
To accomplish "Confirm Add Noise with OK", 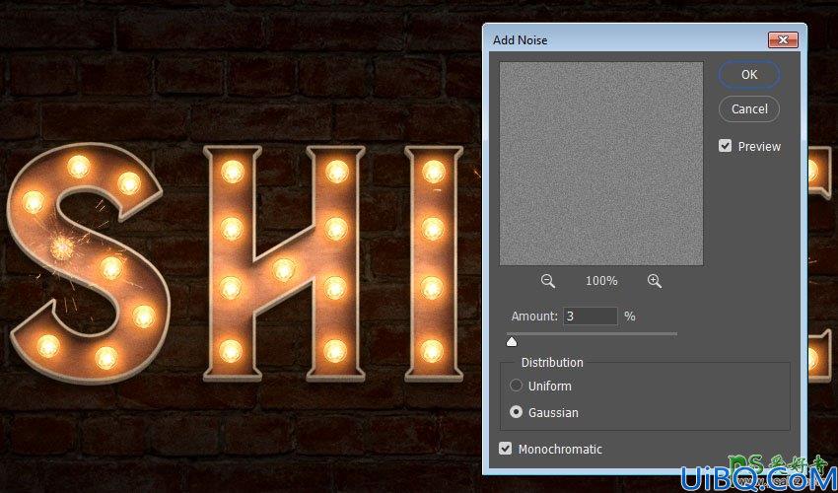I will point(748,75).
